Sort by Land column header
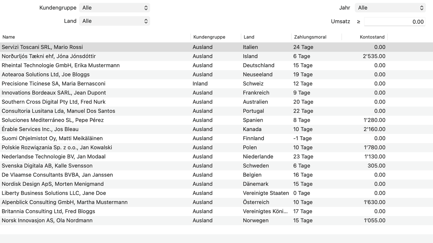Screen dimensions: 433x243 tap(249, 37)
